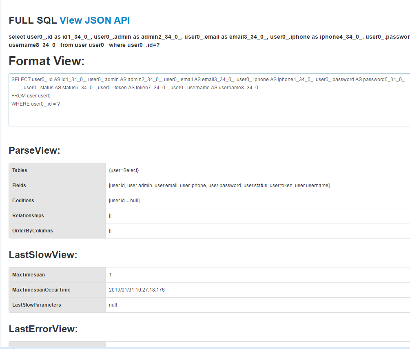Image resolution: width=410 pixels, height=349 pixels.
Task: Select the Tables row label
Action: pos(20,170)
